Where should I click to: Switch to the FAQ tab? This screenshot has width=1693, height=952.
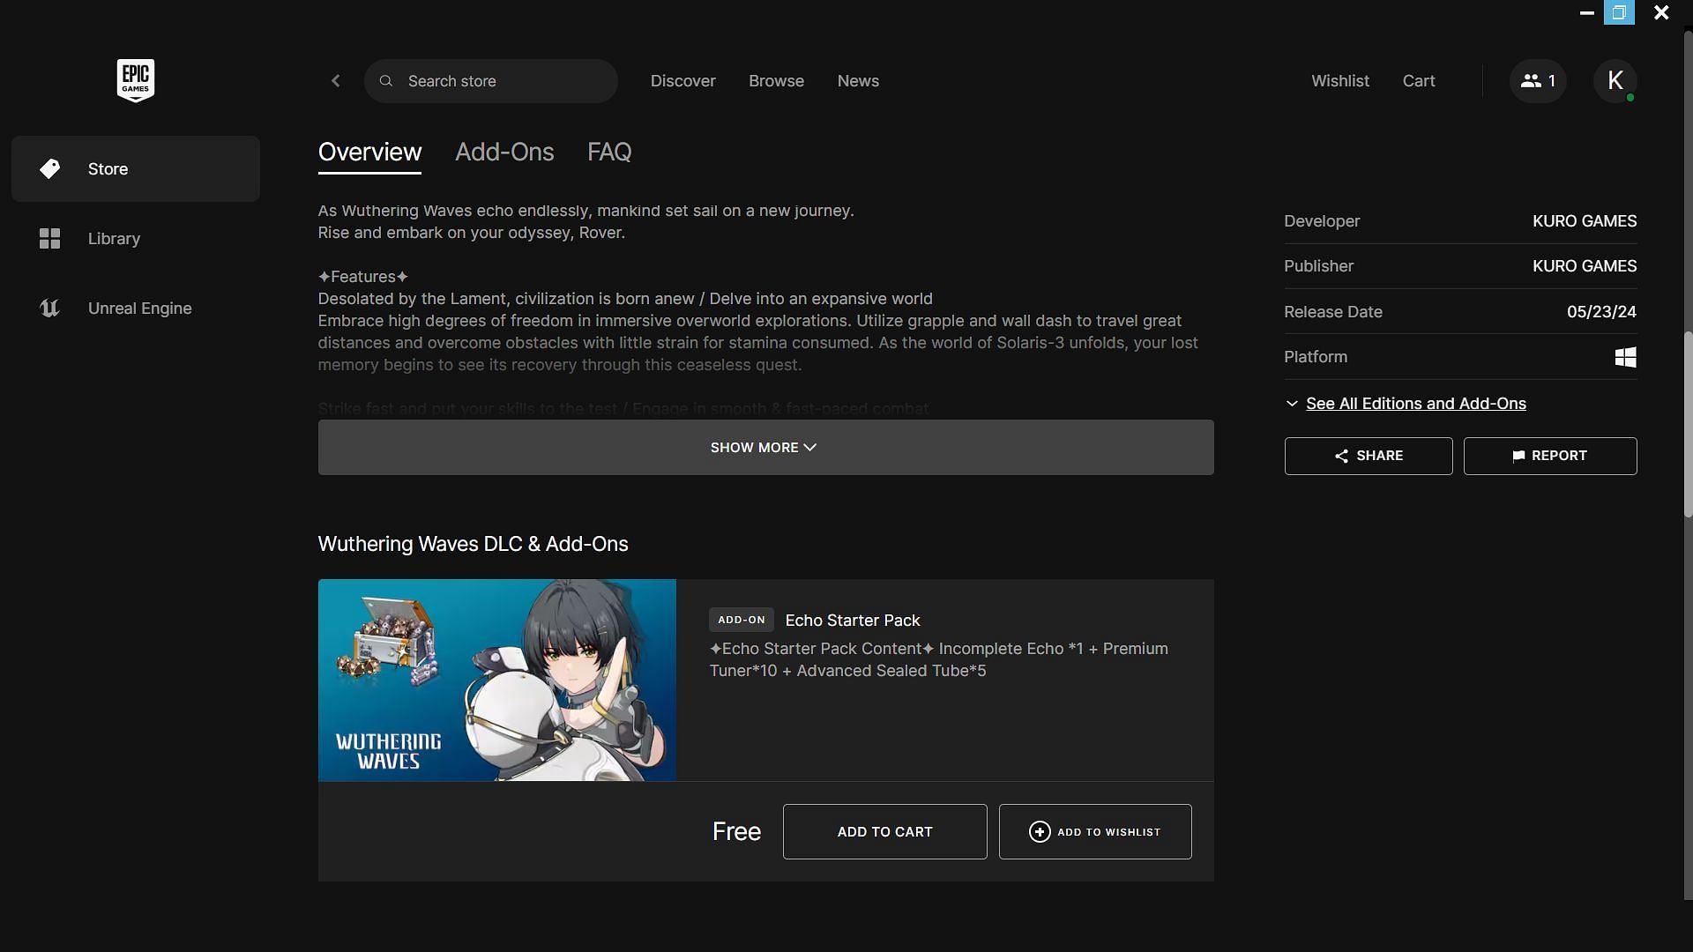(609, 152)
